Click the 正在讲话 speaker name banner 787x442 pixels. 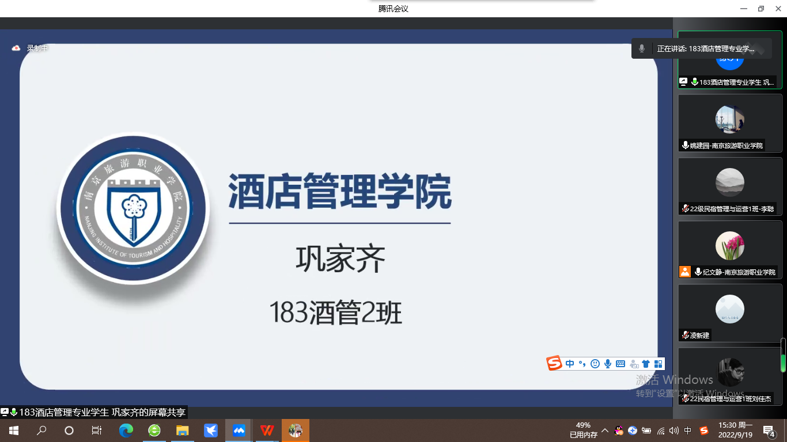(x=706, y=49)
